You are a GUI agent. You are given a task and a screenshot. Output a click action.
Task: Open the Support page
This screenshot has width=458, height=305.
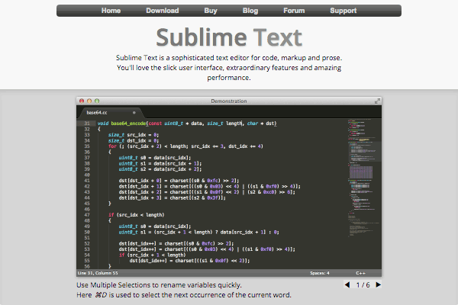[x=343, y=11]
